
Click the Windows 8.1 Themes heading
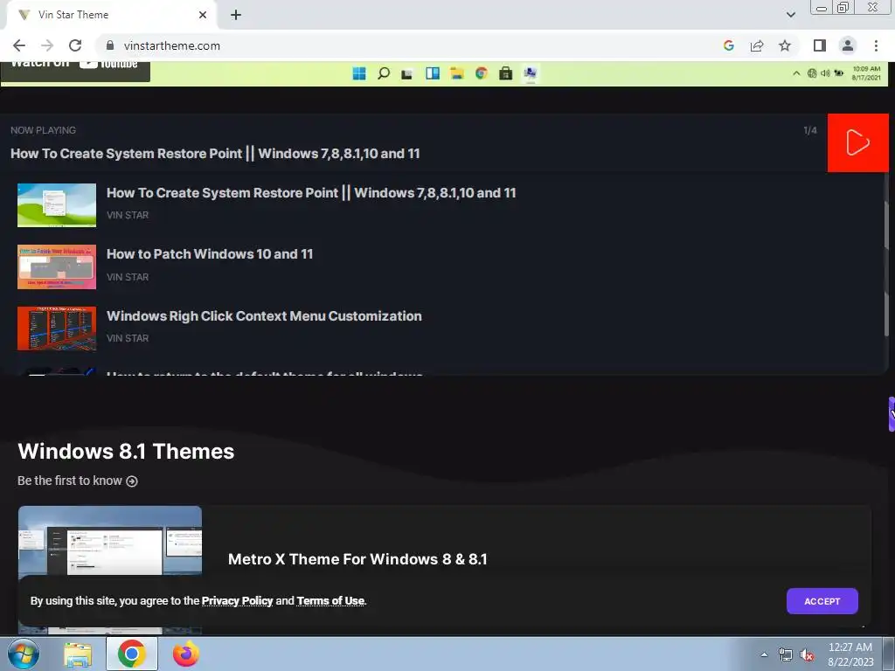[126, 452]
